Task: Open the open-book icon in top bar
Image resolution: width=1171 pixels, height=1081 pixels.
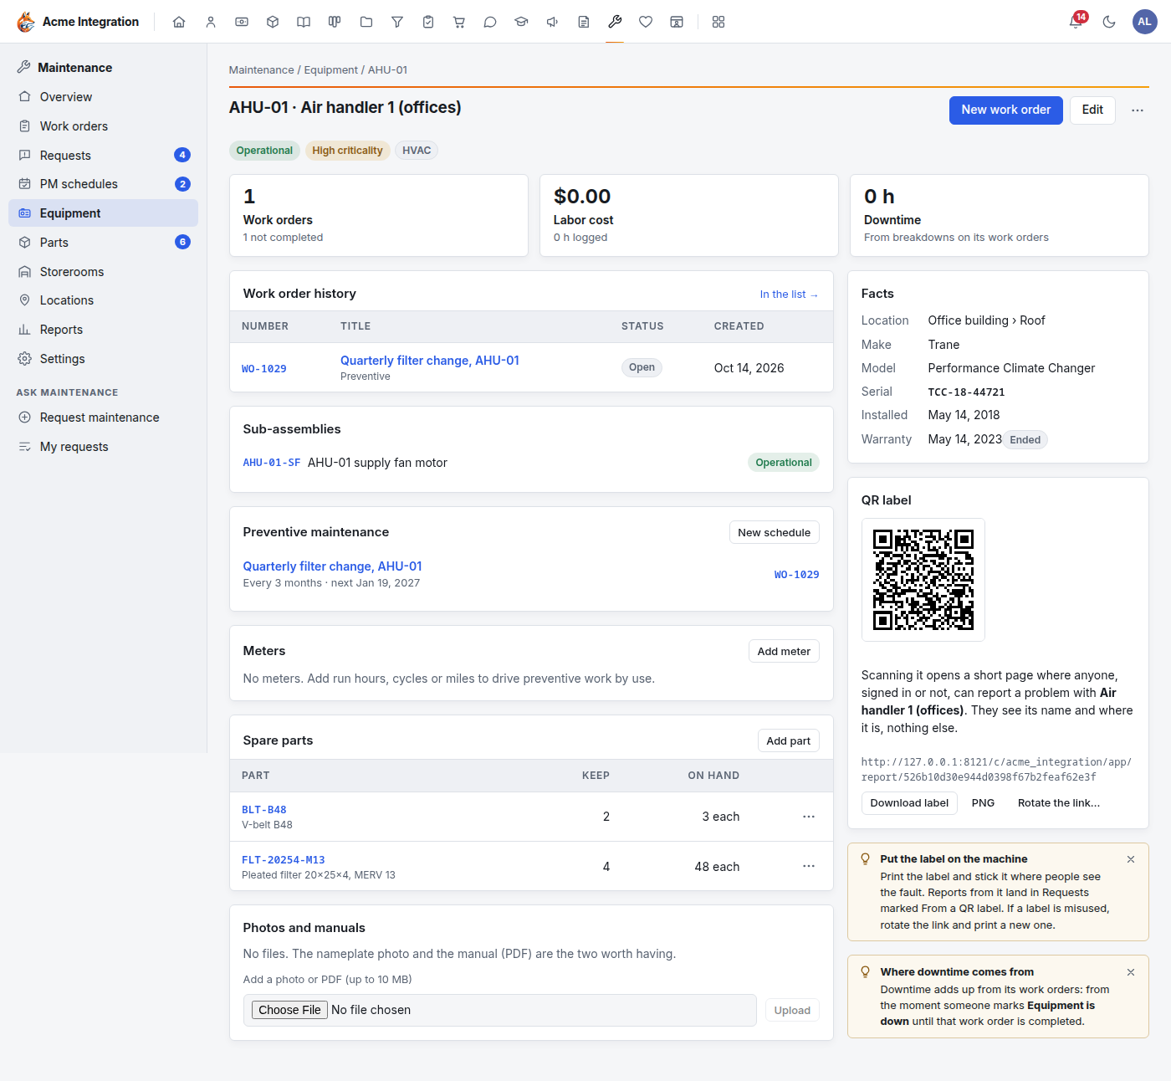Action: coord(304,22)
